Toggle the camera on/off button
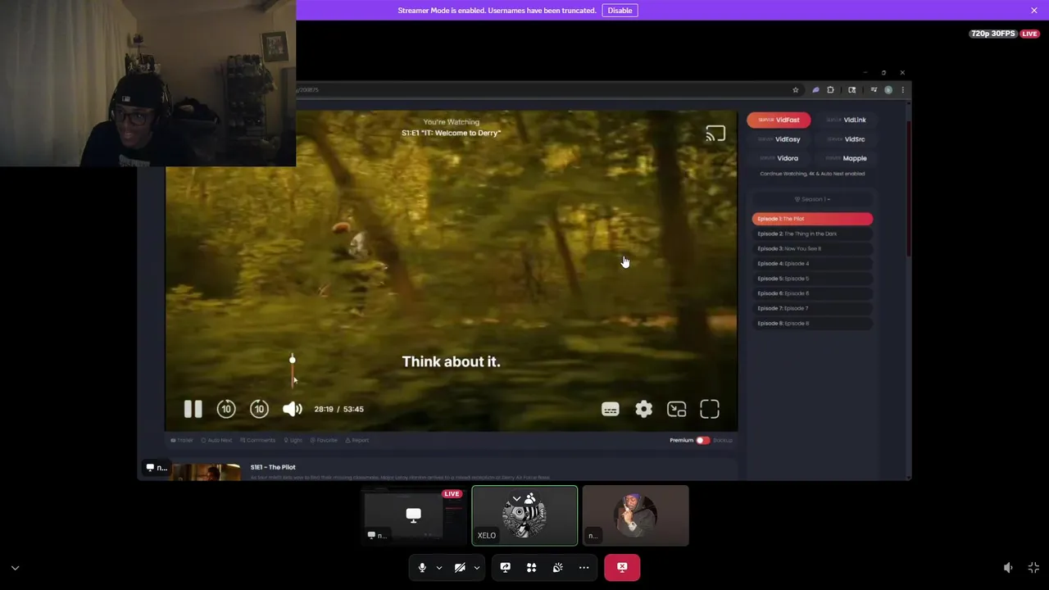Image resolution: width=1049 pixels, height=590 pixels. point(460,567)
